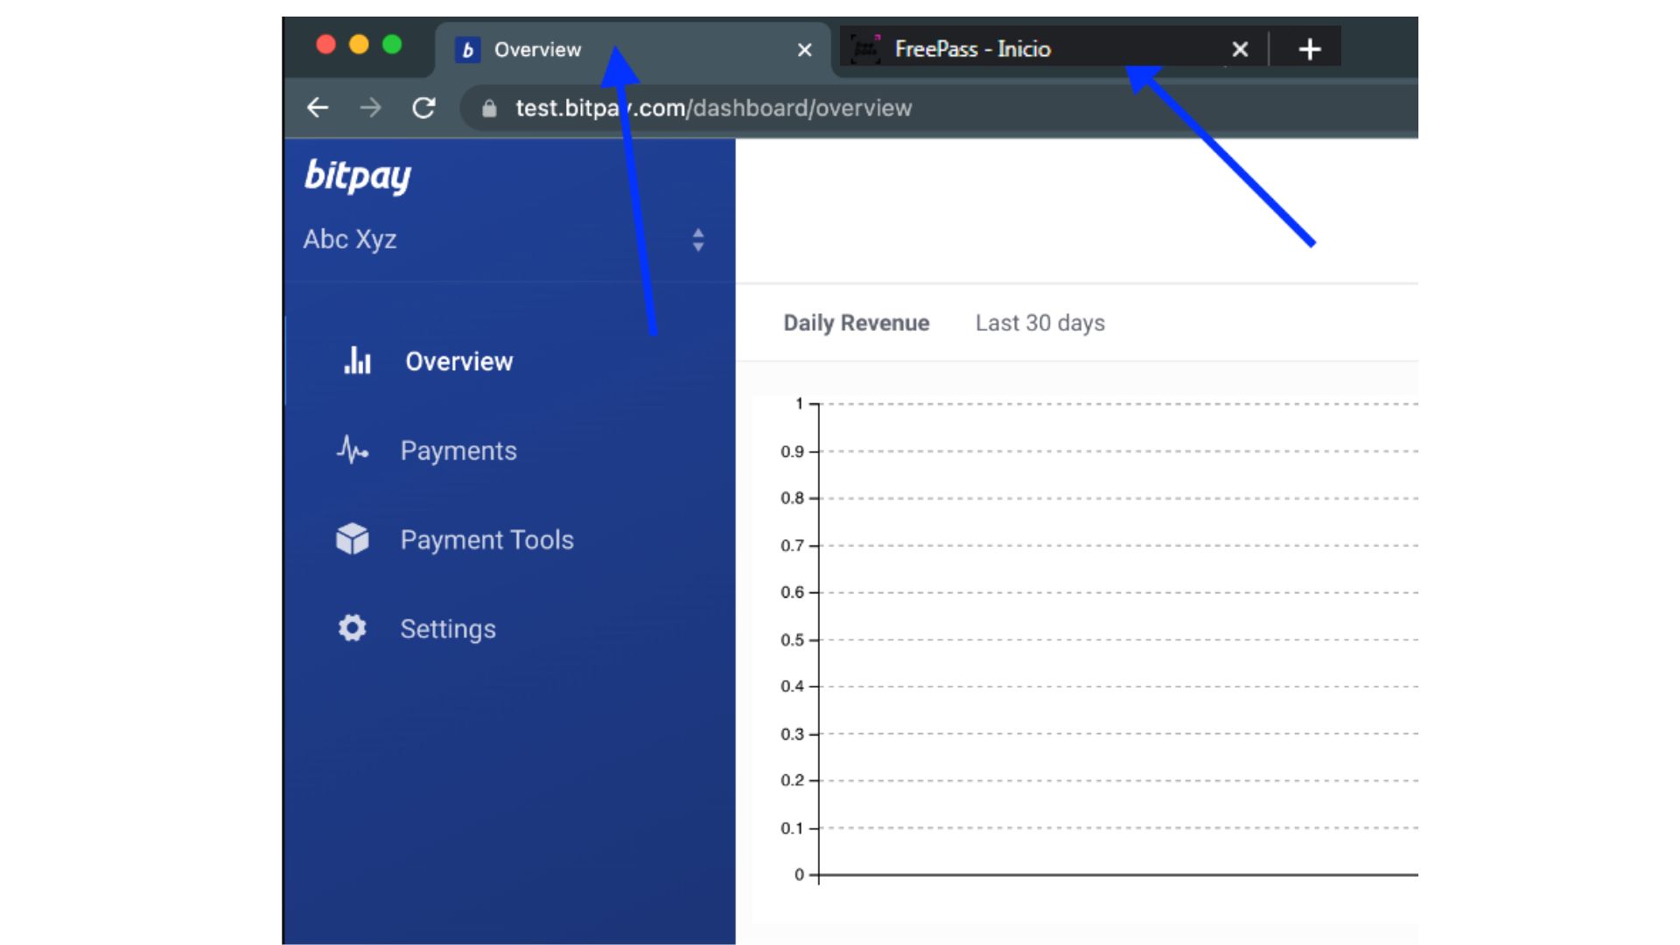Click the BitPay favicon on the Overview tab
Viewport: 1680px width, 945px height.
[468, 49]
